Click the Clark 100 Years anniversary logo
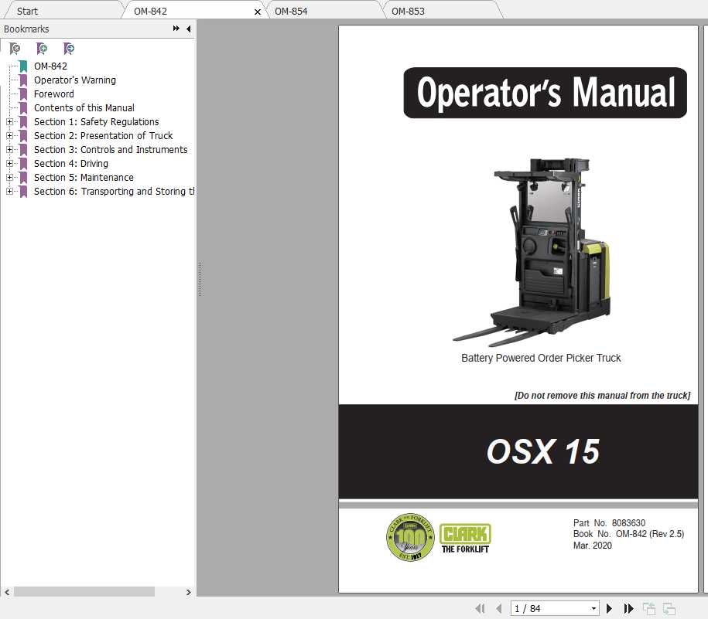This screenshot has height=619, width=708. point(410,537)
